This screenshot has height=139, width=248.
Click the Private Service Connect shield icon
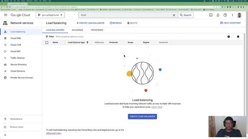[x=5, y=78]
